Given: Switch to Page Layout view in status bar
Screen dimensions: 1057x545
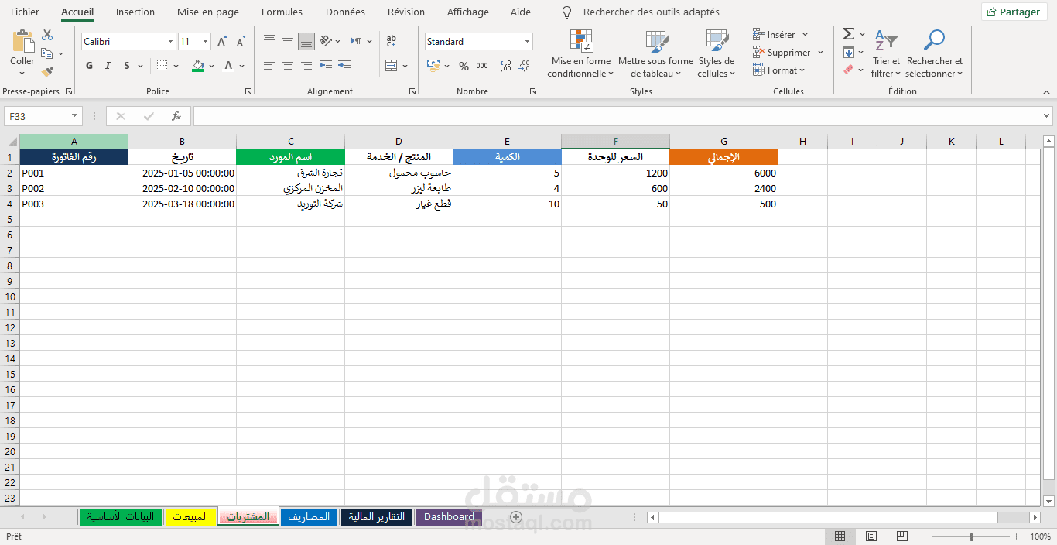Looking at the screenshot, I should pyautogui.click(x=871, y=536).
